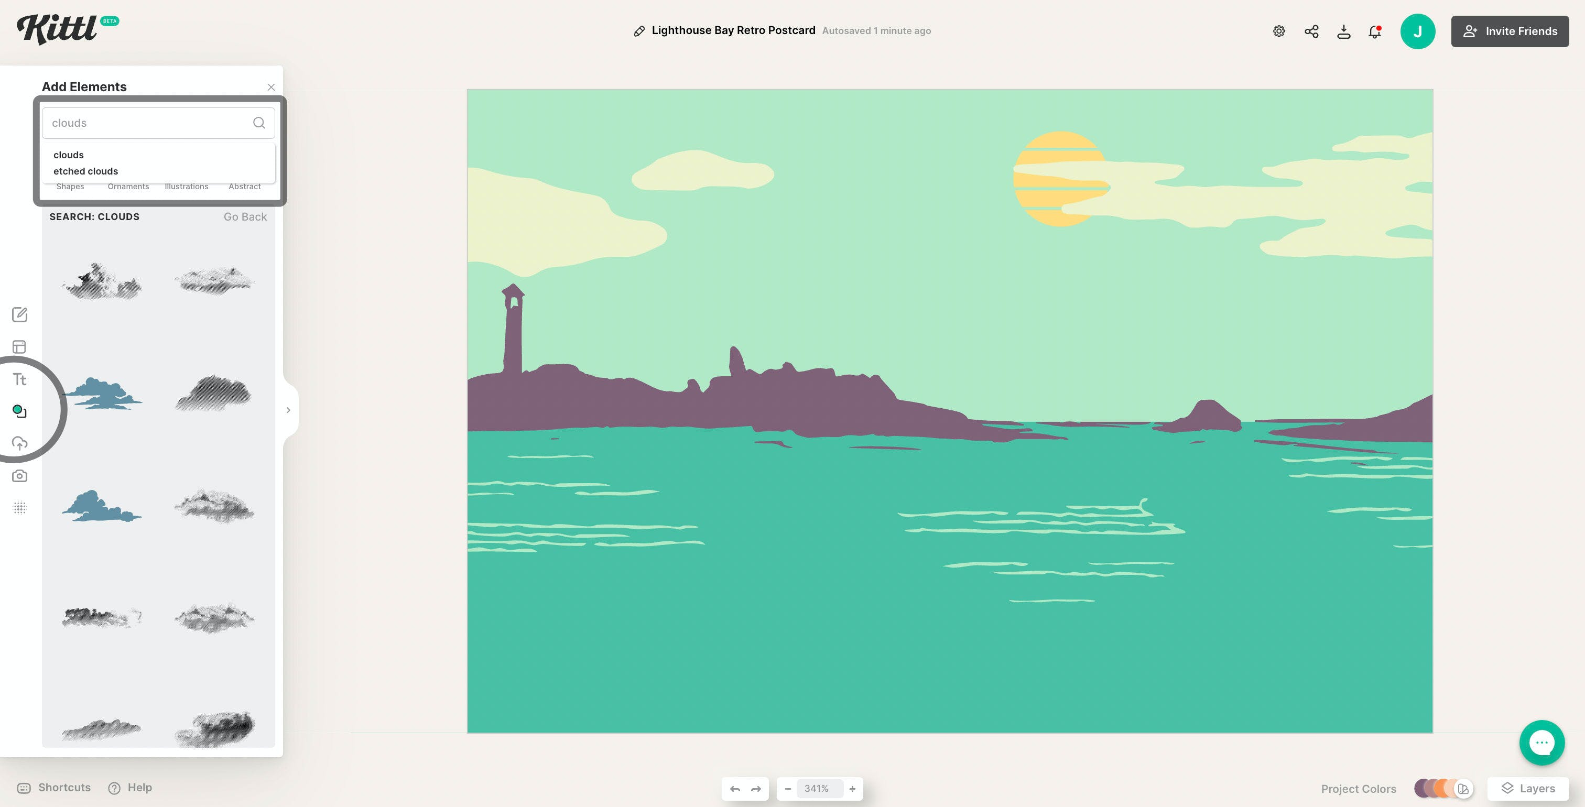This screenshot has height=807, width=1585.
Task: Switch to the Shapes tab
Action: 70,187
